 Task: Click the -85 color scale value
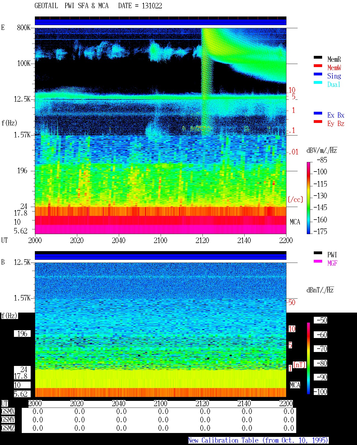point(322,160)
